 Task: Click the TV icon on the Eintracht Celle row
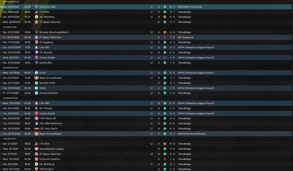pyautogui.click(x=152, y=7)
